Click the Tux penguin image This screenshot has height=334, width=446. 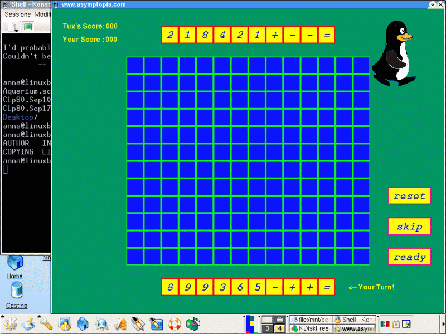[394, 53]
